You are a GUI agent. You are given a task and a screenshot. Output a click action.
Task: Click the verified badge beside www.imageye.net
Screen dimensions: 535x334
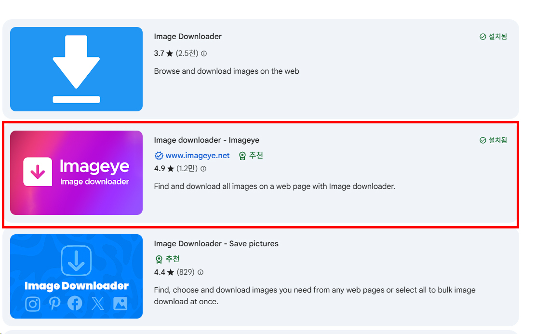coord(159,156)
